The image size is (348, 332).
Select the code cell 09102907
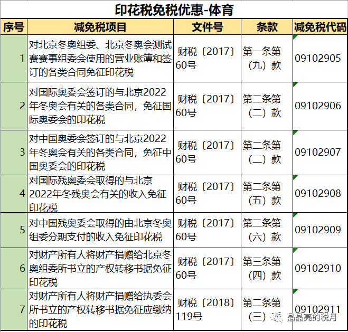(318, 152)
